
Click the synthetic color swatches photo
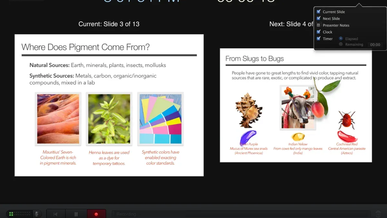pyautogui.click(x=160, y=119)
